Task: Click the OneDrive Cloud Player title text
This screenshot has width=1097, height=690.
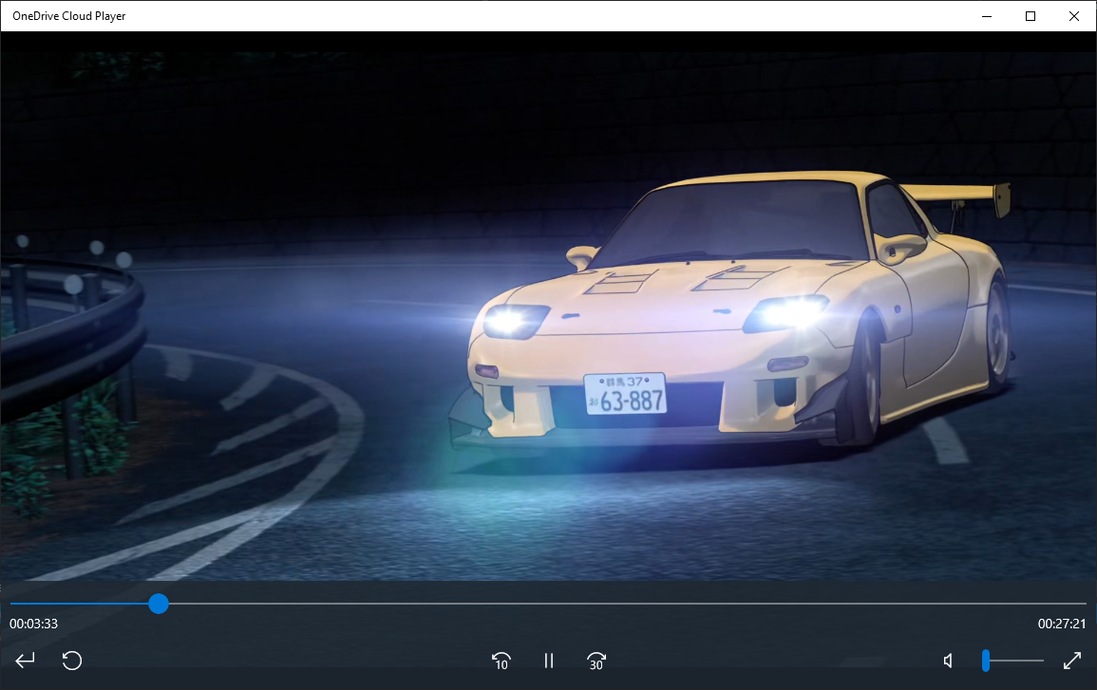Action: click(x=69, y=16)
